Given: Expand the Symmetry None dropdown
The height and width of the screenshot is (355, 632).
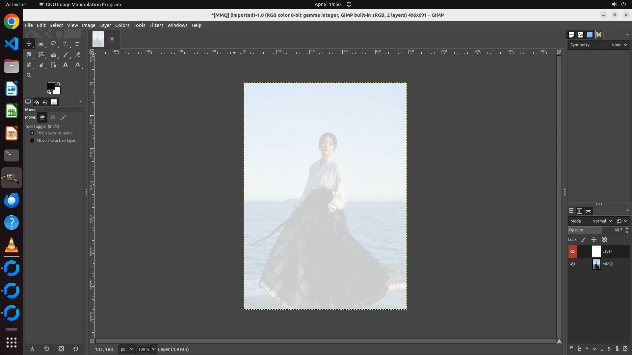Looking at the screenshot, I should (x=619, y=45).
